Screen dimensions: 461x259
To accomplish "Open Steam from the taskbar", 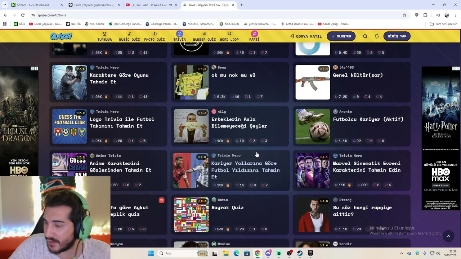I will (300, 253).
